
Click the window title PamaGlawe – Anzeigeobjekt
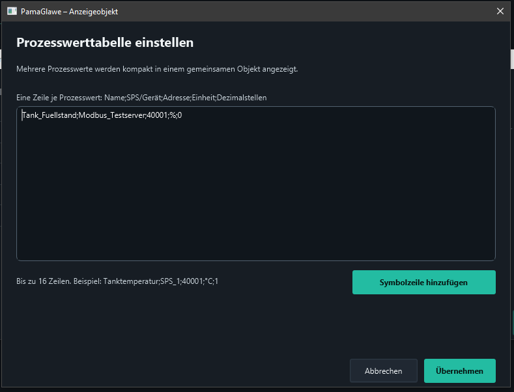click(69, 12)
